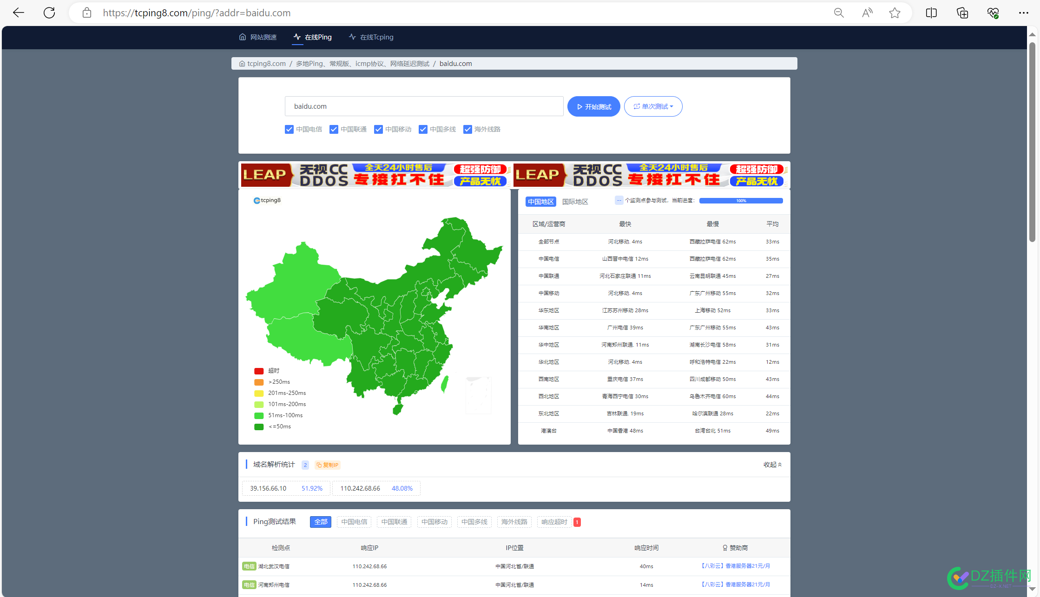The width and height of the screenshot is (1040, 597).
Task: Click IP 39.156.66.10 entry
Action: (x=286, y=488)
